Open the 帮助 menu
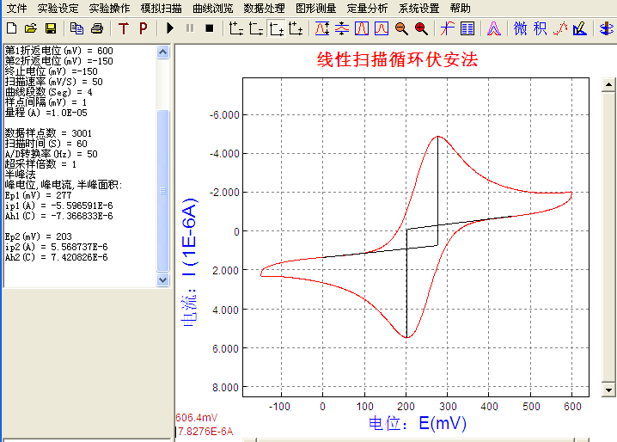 (x=461, y=8)
